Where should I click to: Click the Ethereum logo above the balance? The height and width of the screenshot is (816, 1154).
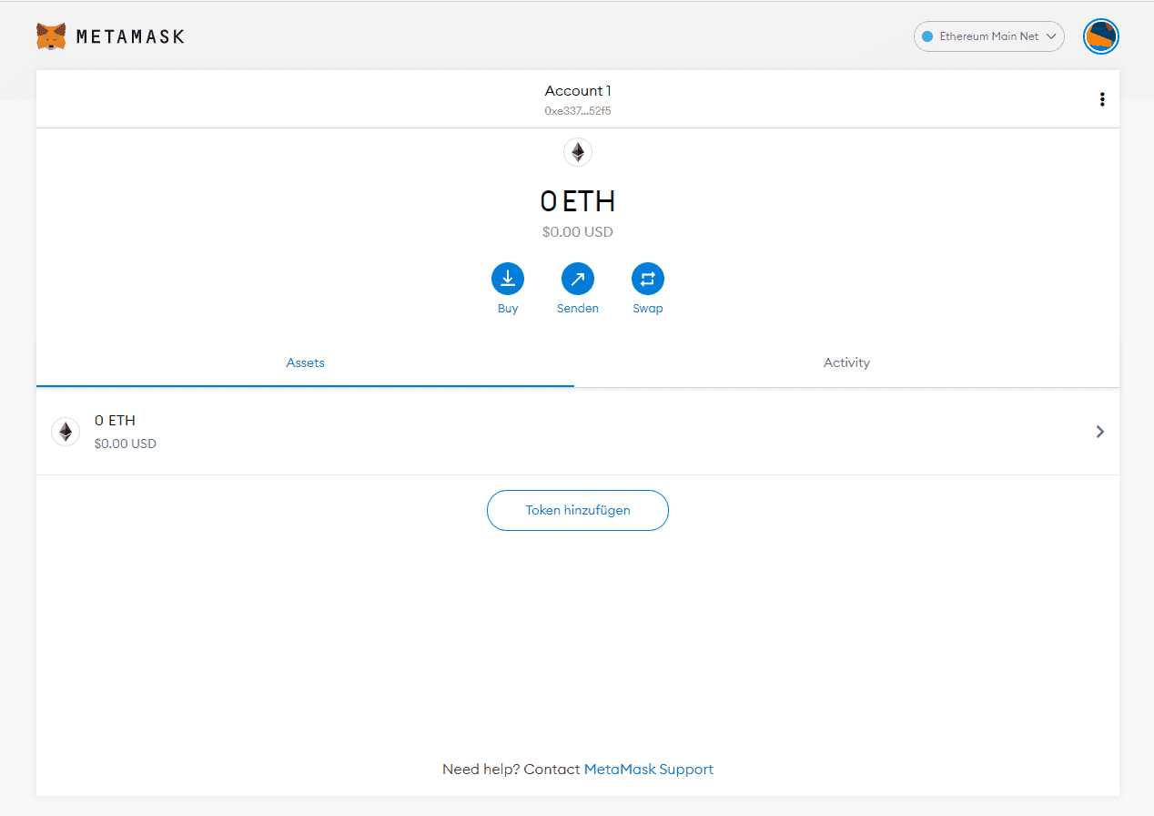578,152
